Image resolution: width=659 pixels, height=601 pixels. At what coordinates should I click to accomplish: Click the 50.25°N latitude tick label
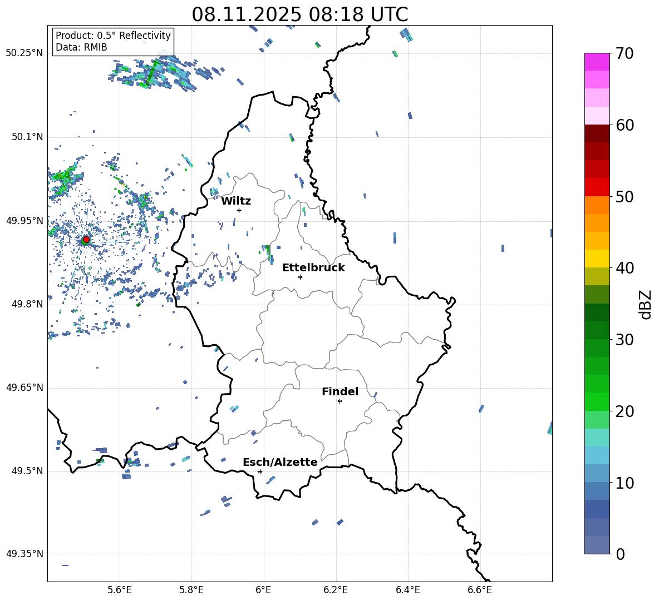(24, 53)
